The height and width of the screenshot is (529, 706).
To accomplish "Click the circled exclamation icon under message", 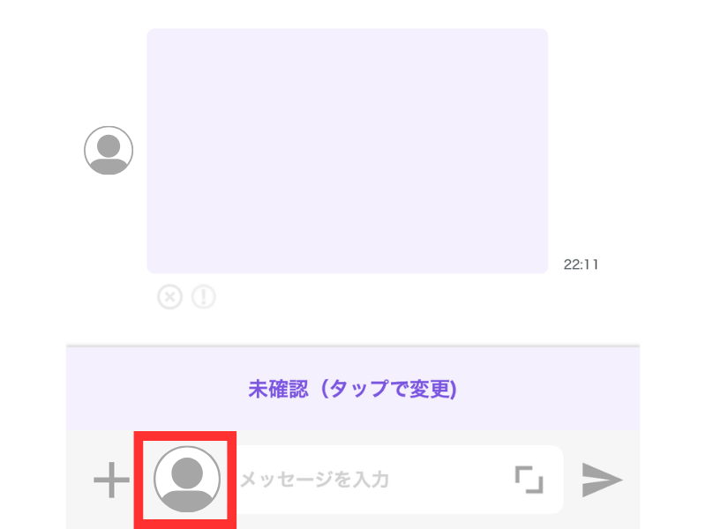I will [x=204, y=297].
